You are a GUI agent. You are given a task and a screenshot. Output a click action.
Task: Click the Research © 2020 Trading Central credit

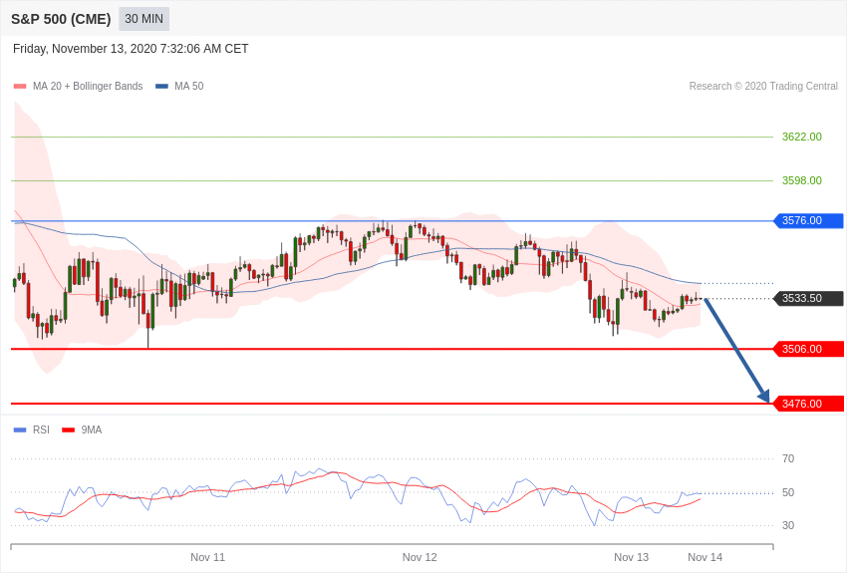(x=763, y=86)
